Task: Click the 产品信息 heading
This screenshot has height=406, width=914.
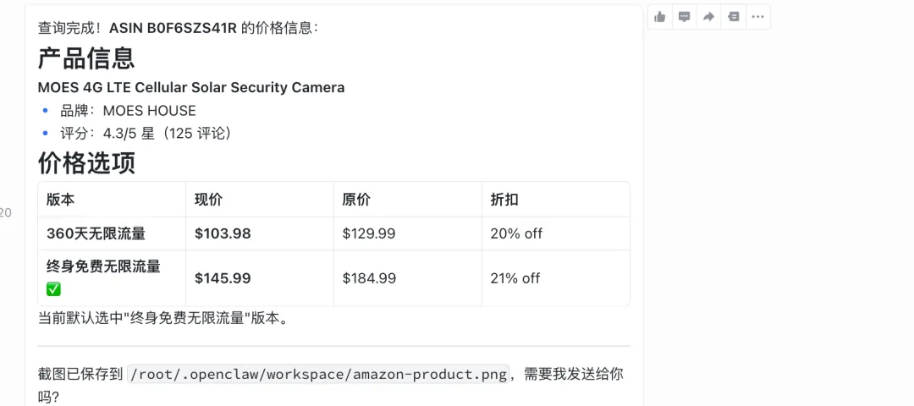Action: pyautogui.click(x=86, y=58)
